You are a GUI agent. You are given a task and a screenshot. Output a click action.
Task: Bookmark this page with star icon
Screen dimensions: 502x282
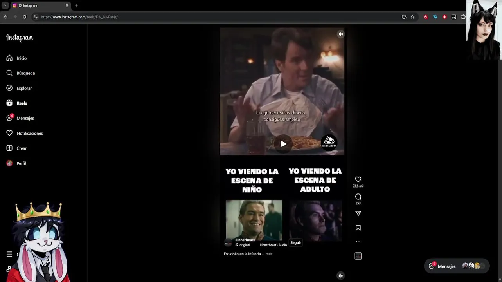pos(412,17)
